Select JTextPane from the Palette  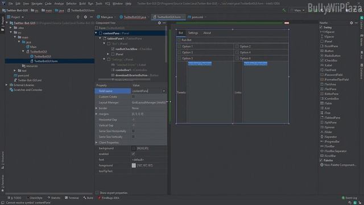[x=328, y=89]
